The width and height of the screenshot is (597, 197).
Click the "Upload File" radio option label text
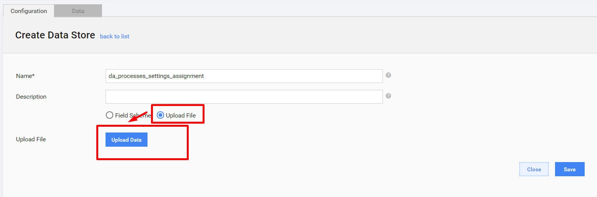click(181, 116)
